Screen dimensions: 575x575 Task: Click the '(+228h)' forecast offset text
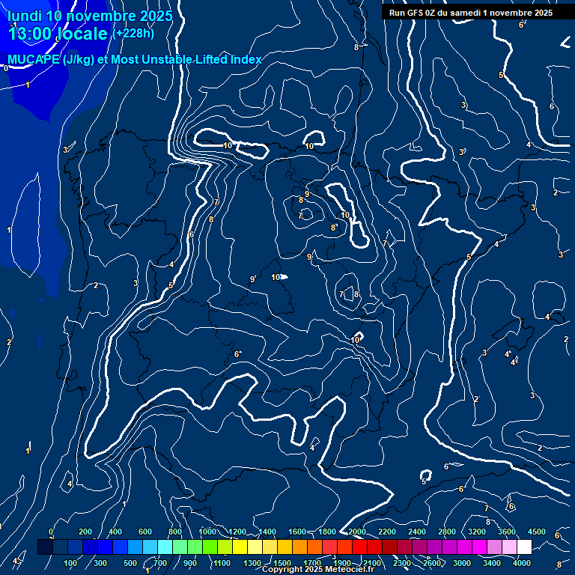[133, 34]
